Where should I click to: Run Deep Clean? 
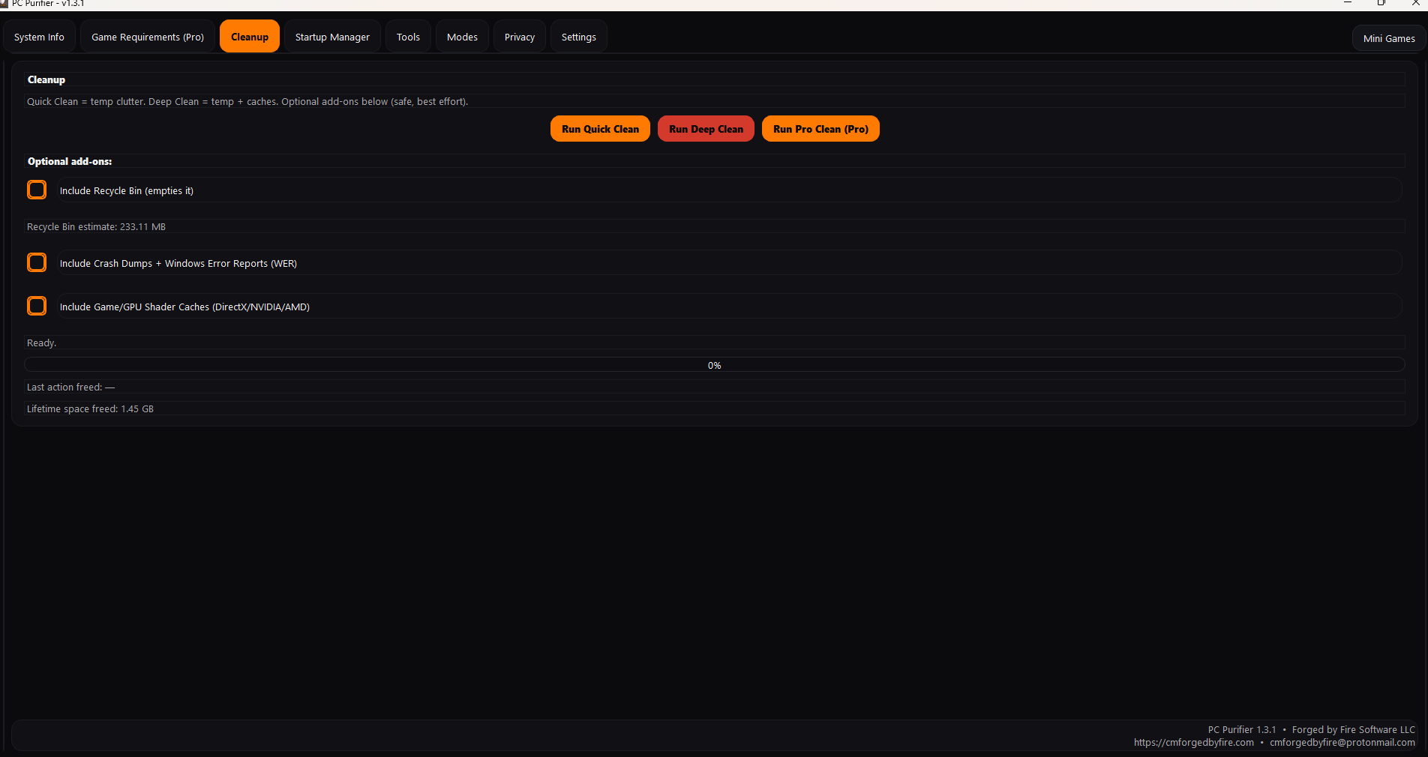[x=705, y=128]
